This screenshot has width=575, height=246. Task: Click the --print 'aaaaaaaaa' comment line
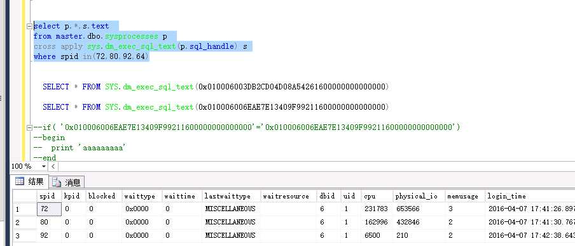[80, 148]
